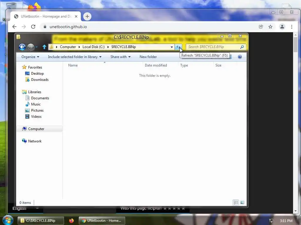This screenshot has width=301, height=225.
Task: Click the Chrome share page icon
Action: pos(261,27)
